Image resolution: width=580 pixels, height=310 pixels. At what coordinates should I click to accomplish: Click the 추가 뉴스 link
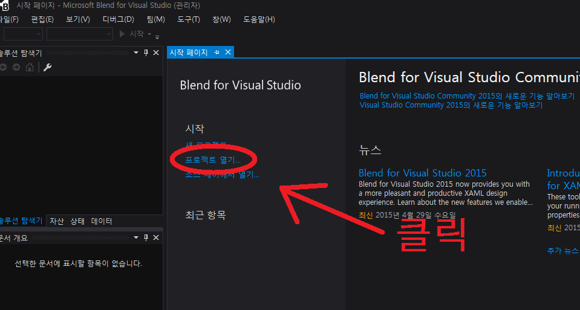562,251
